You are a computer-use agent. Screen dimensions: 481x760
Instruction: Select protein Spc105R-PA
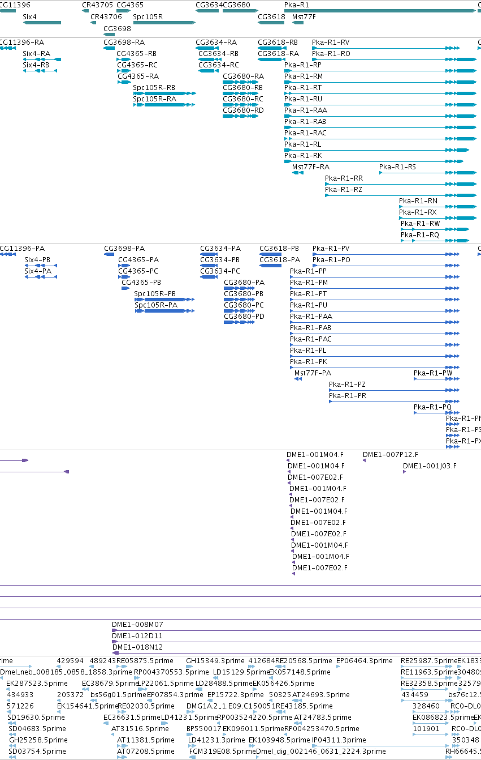coord(156,305)
